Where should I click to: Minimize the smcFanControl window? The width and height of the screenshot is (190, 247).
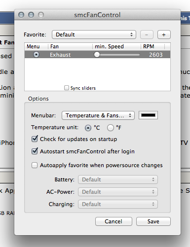pyautogui.click(x=31, y=15)
